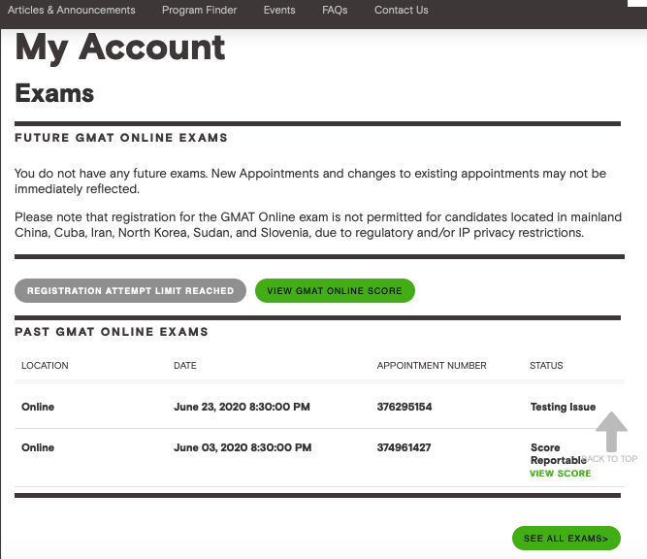Click the Testing Issue status text

coord(563,407)
